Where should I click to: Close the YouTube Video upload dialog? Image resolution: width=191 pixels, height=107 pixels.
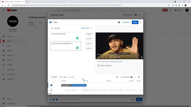click(140, 15)
